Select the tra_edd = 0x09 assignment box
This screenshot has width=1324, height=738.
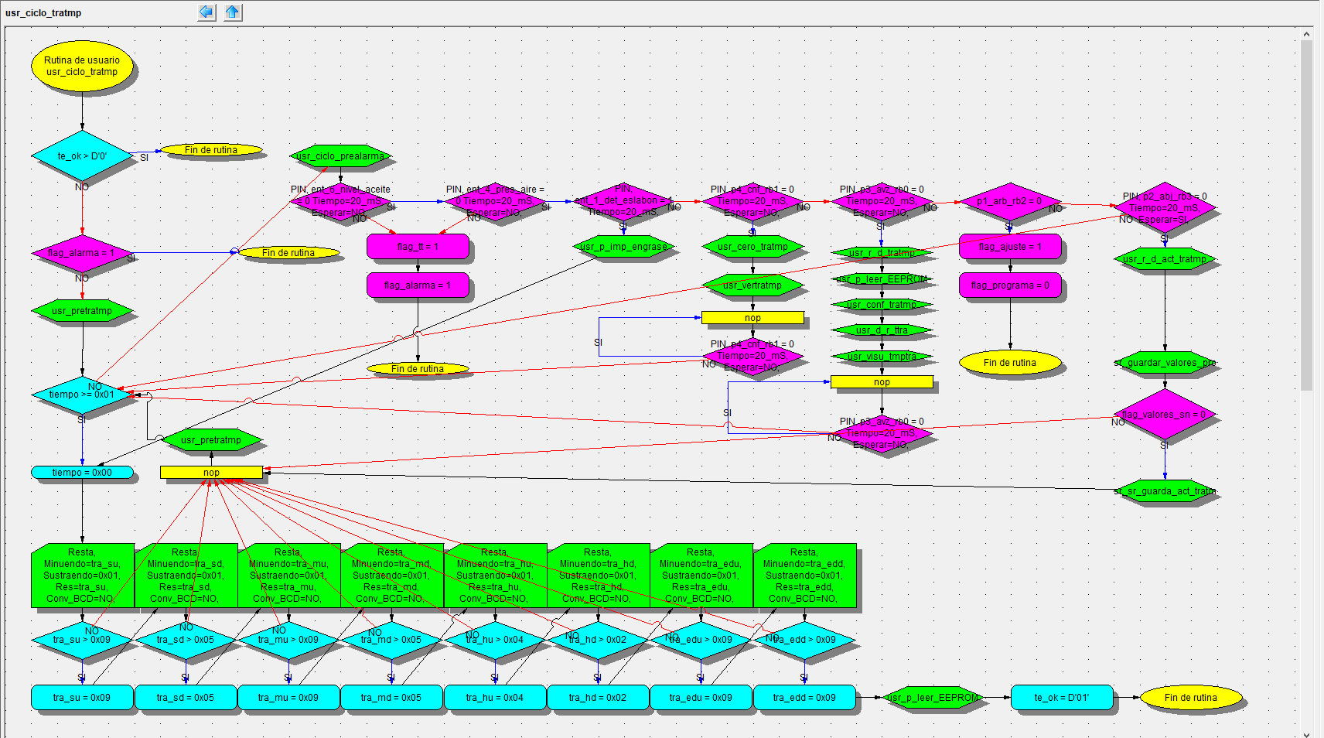click(804, 698)
